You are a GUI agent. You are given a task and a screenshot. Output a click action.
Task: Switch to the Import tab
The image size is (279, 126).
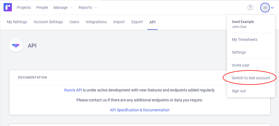(119, 22)
